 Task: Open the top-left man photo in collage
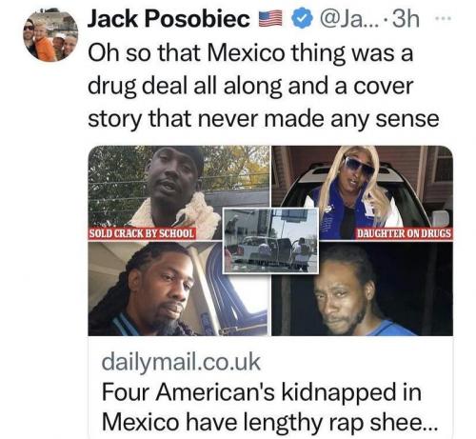(179, 191)
